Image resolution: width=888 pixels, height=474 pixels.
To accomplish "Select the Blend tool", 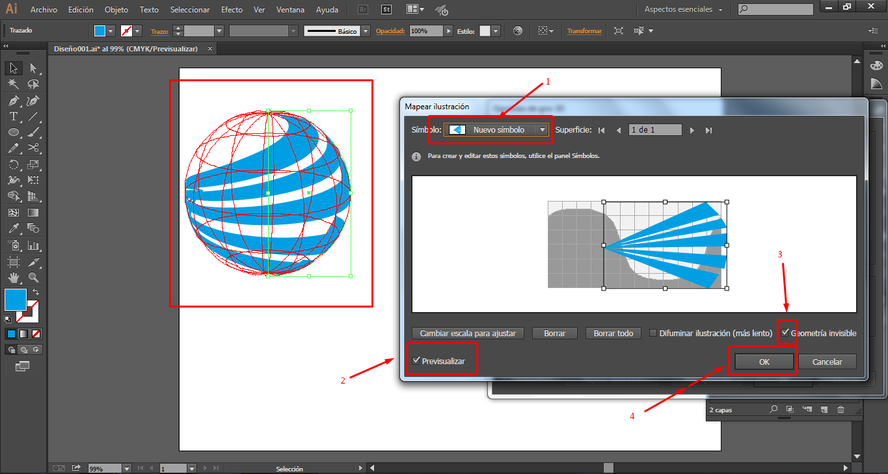I will (34, 228).
